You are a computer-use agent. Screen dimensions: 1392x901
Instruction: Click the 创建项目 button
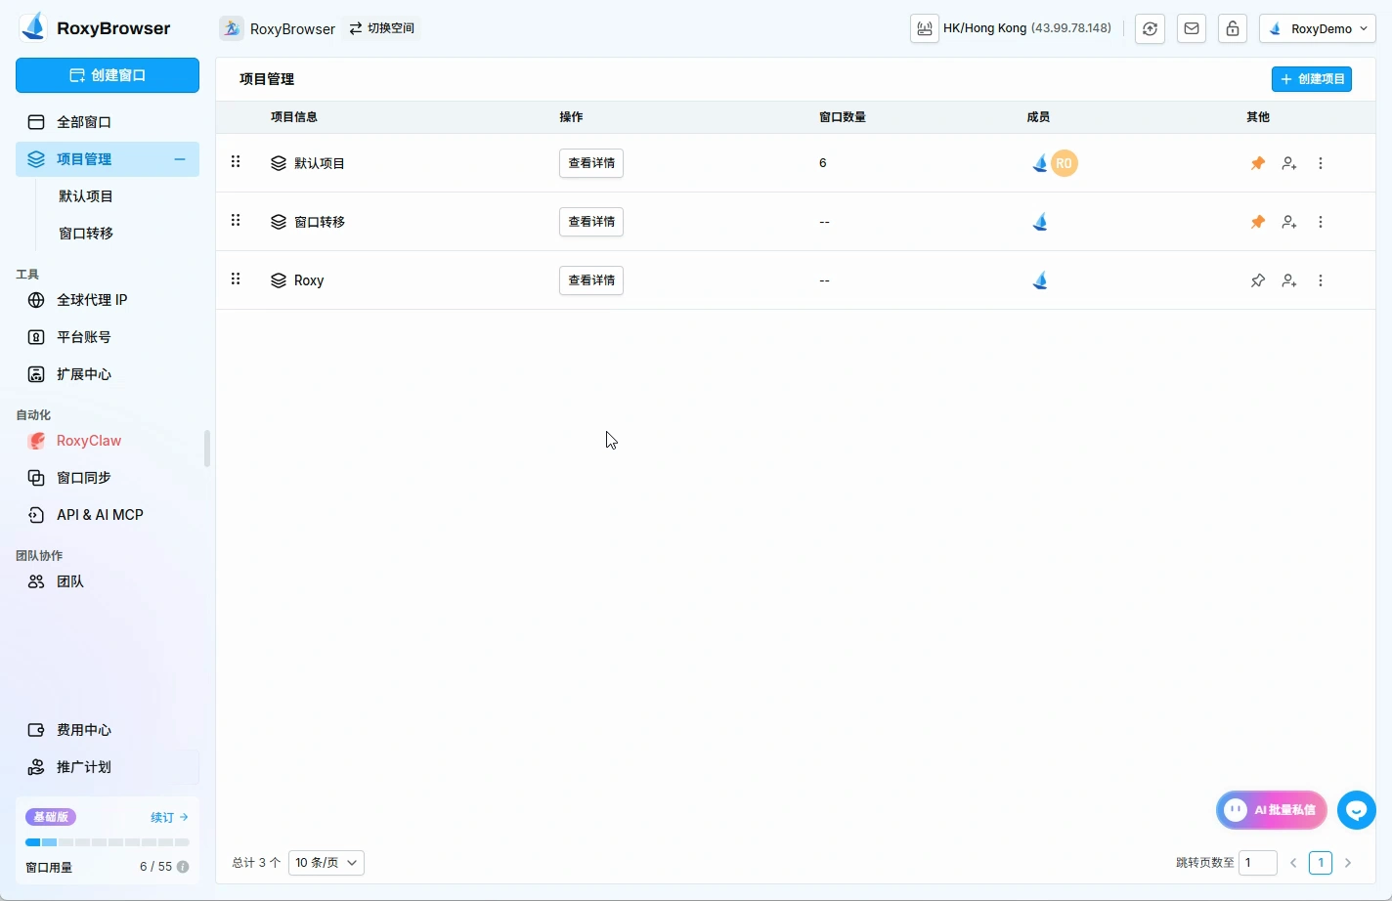[1312, 79]
